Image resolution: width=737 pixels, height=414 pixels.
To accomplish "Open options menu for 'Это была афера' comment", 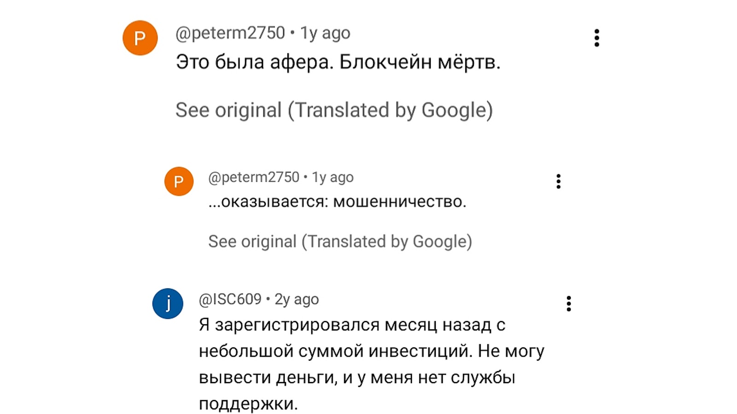I will tap(597, 38).
